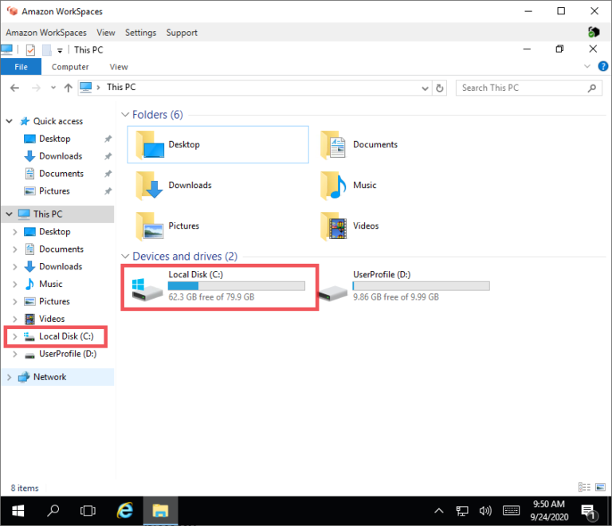
Task: Open the Music folder icon
Action: [332, 186]
